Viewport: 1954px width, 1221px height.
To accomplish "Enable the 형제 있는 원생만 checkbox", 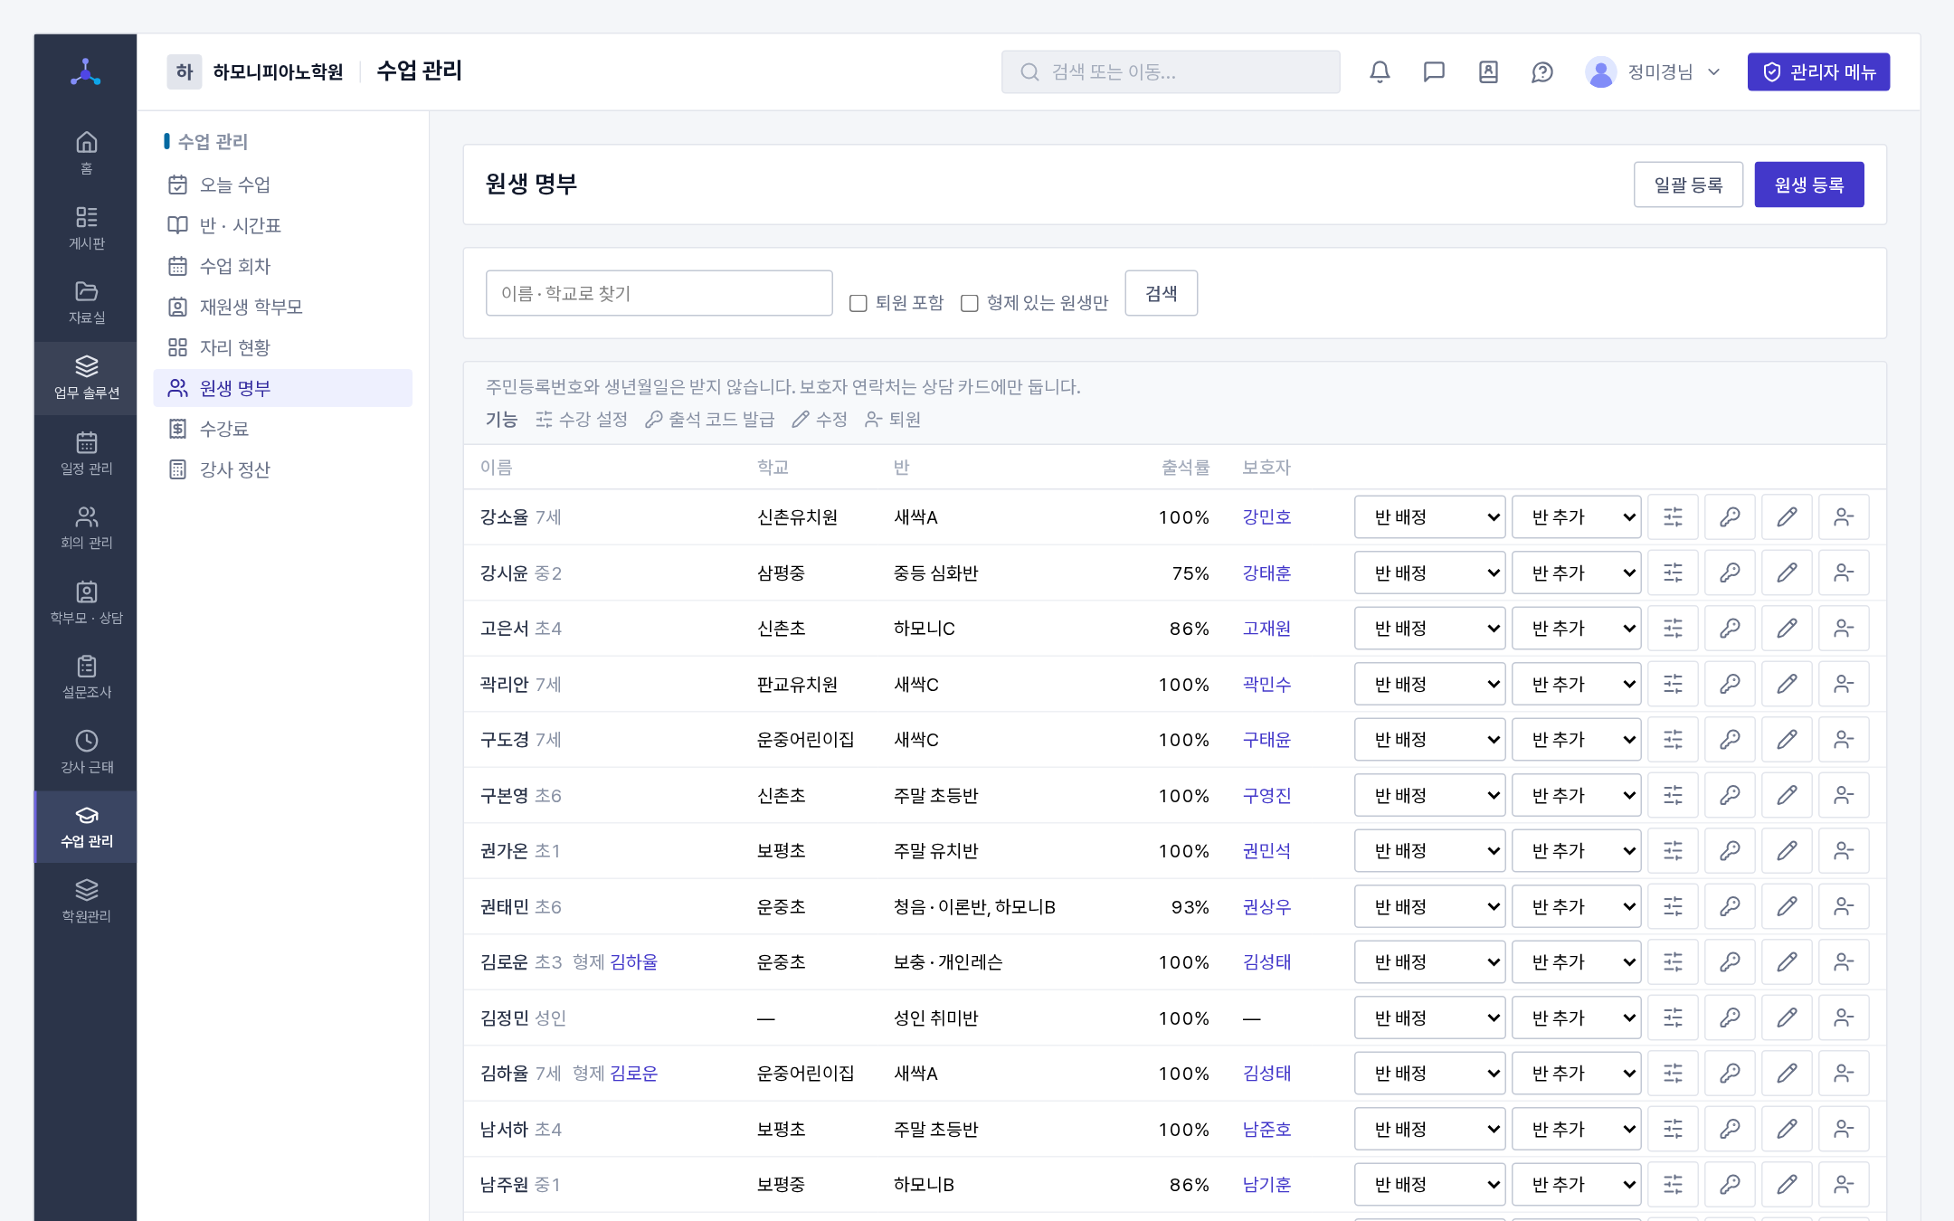I will [970, 303].
